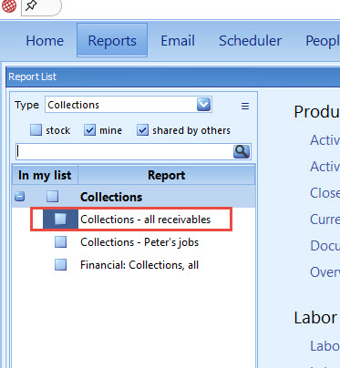Open the link starting with Docu
340x368 pixels.
[x=325, y=246]
